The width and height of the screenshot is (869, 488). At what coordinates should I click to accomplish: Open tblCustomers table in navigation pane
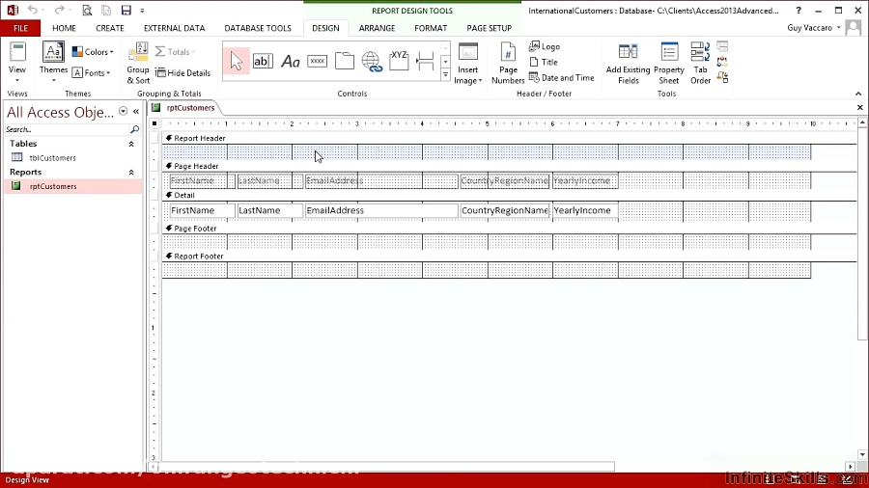pos(52,158)
